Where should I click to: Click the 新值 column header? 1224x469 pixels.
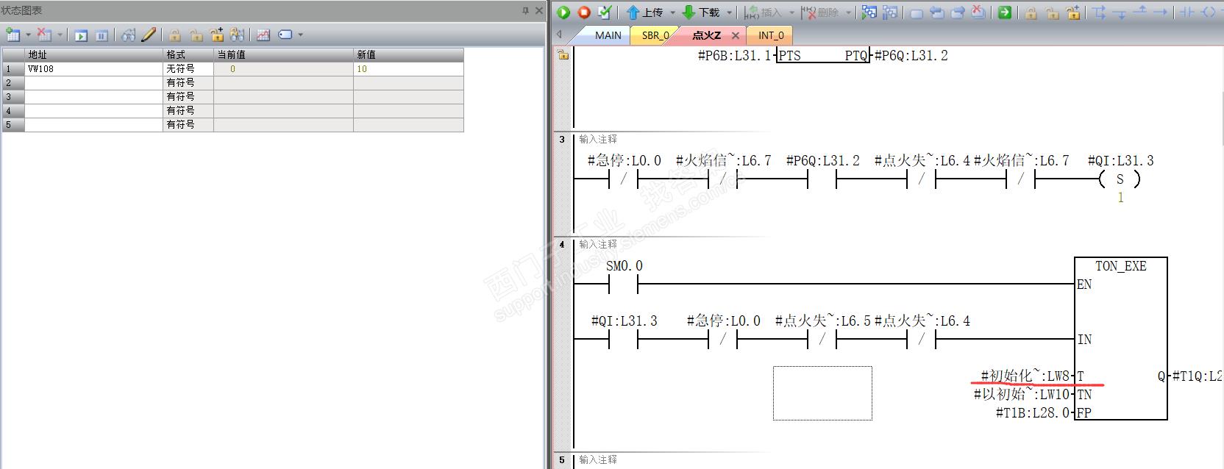click(x=408, y=54)
